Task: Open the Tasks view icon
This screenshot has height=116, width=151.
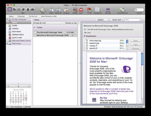Action: point(28,10)
